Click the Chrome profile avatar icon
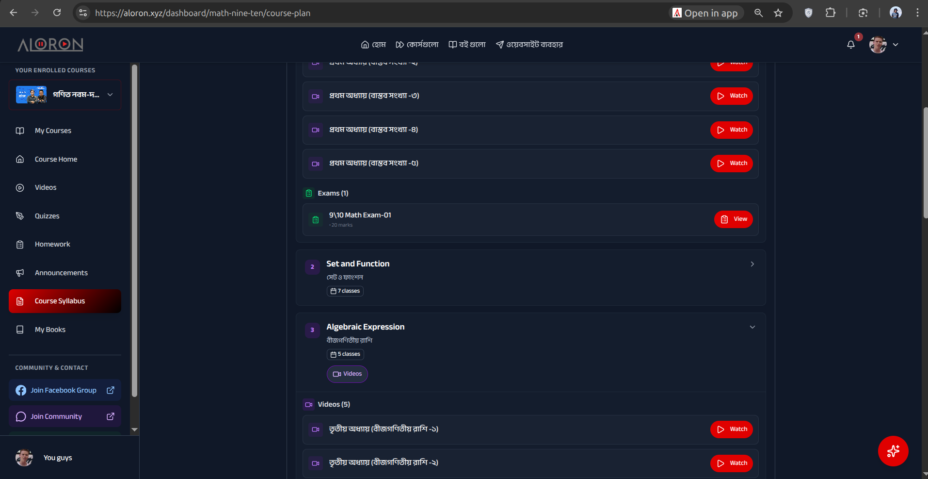928x479 pixels. coord(896,13)
